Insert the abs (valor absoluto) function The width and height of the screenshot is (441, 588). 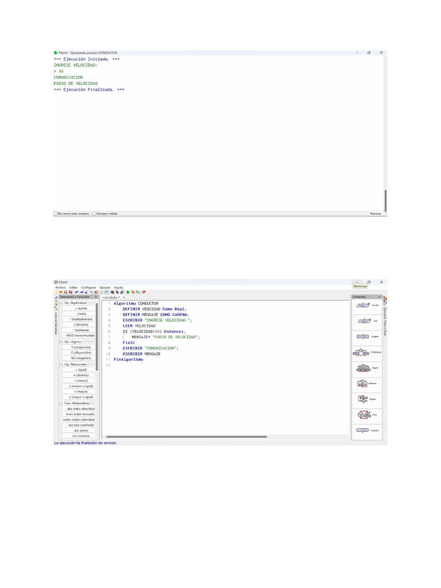click(x=79, y=409)
